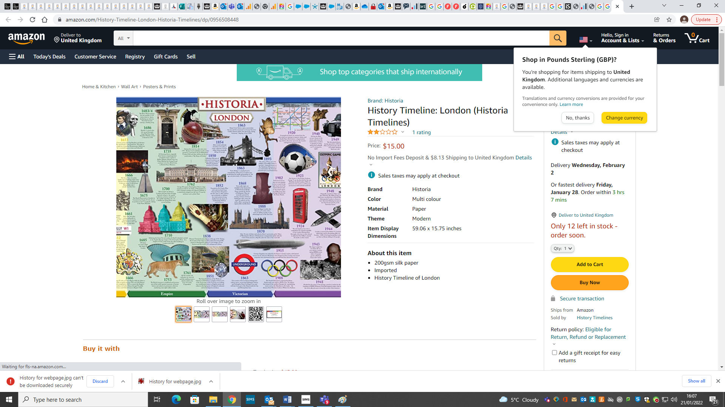Click the Chrome reload page icon

click(32, 20)
